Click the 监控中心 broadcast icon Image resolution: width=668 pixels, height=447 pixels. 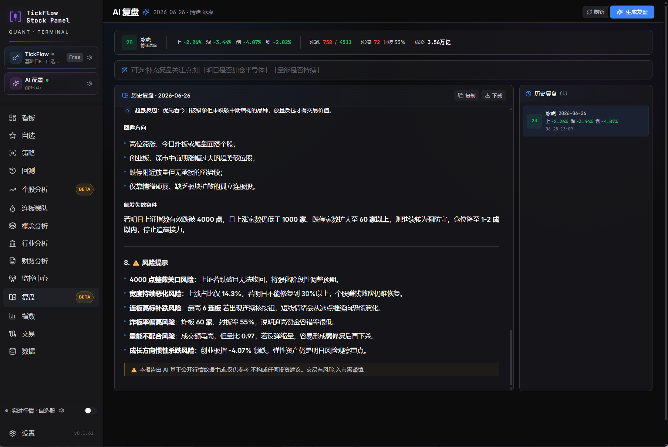[x=13, y=279]
